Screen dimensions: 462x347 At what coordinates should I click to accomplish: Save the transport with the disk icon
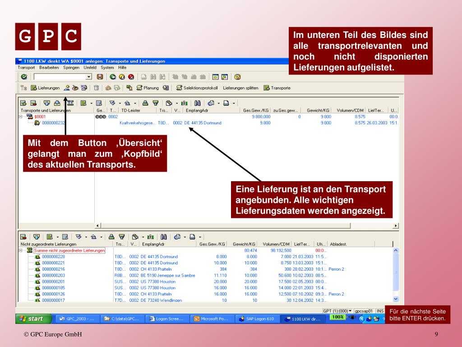(x=100, y=77)
